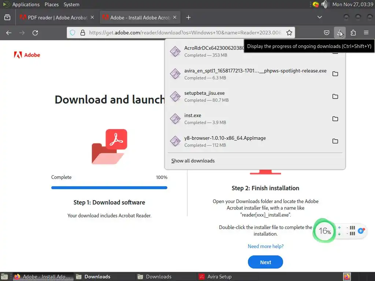Switch to Adobe Install Acrobat tab
This screenshot has width=375, height=281.
[x=140, y=18]
